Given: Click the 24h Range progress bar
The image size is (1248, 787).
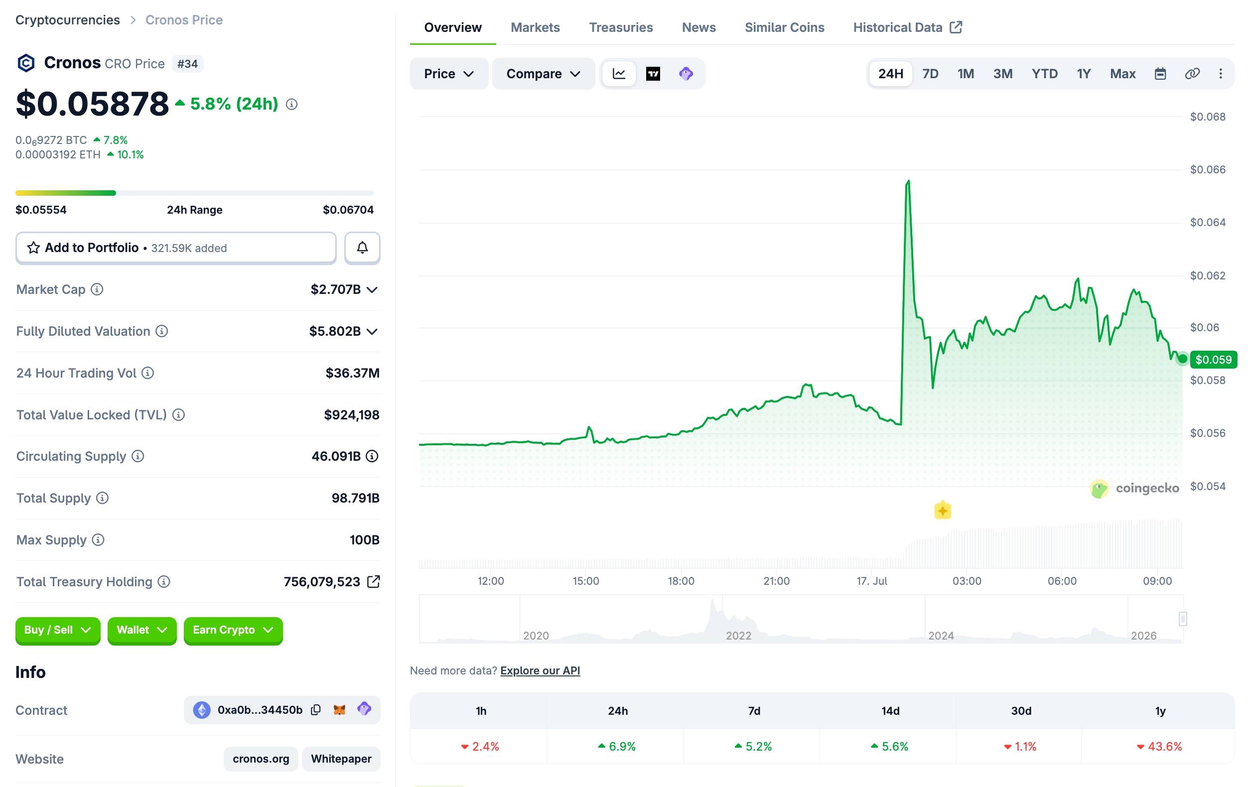Looking at the screenshot, I should tap(194, 193).
